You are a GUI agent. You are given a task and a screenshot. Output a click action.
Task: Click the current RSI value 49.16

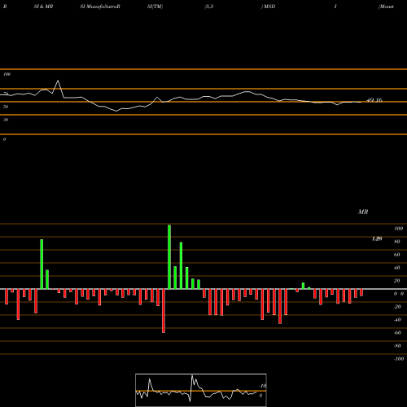[x=374, y=100]
